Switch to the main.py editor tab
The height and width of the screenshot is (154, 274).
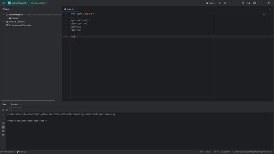tap(71, 9)
